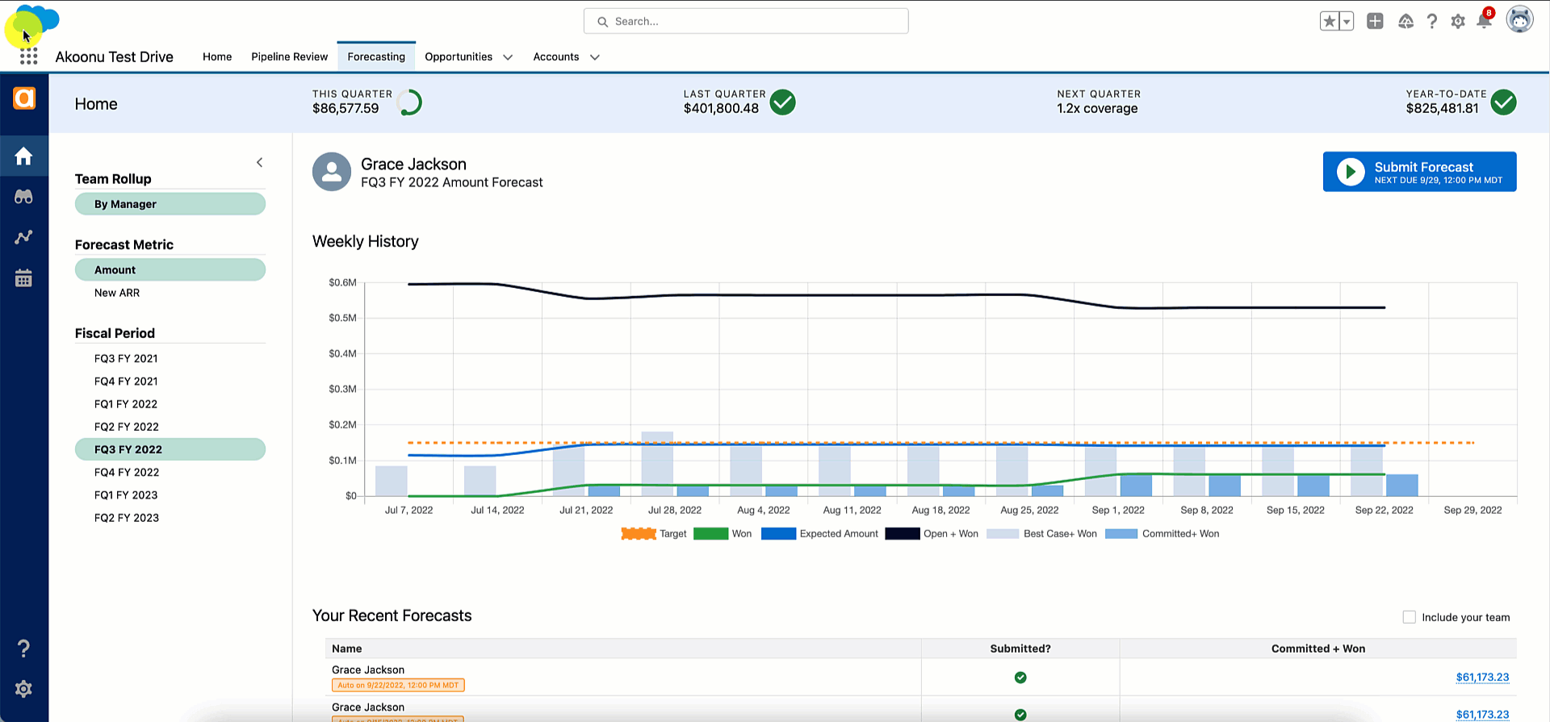This screenshot has height=722, width=1550.
Task: Click the notifications bell icon
Action: click(1484, 22)
